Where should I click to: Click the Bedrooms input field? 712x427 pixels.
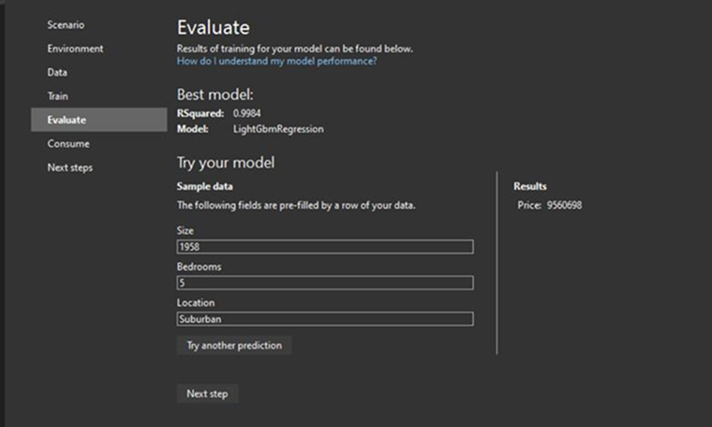[x=325, y=283]
